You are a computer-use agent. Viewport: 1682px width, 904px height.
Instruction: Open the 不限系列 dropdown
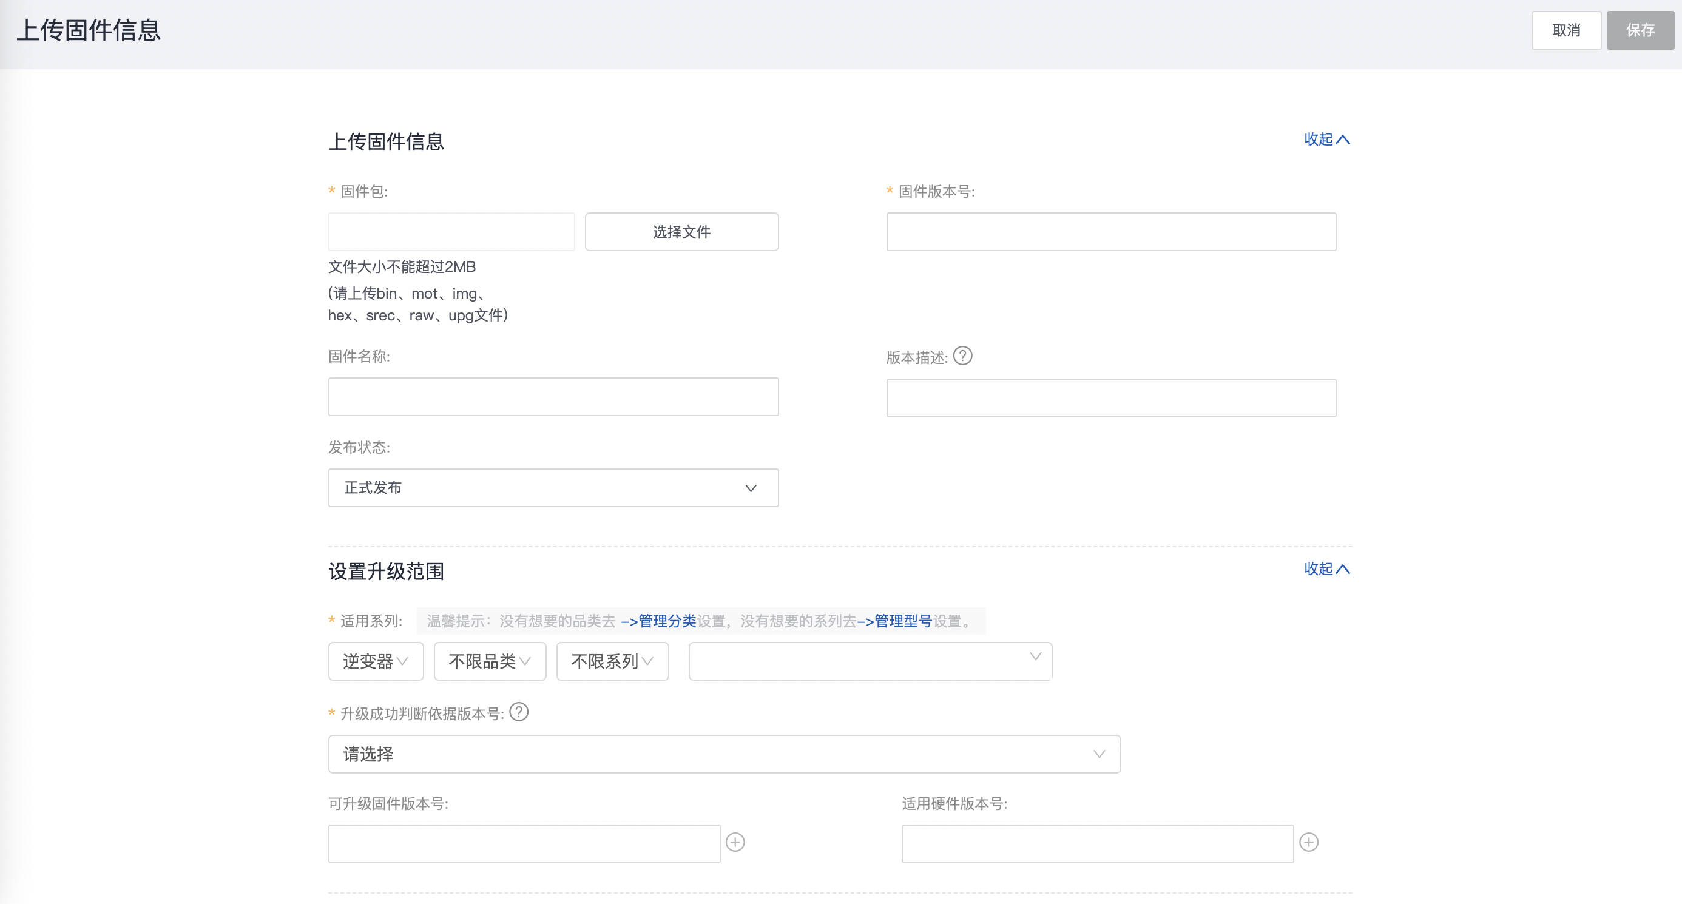coord(612,661)
